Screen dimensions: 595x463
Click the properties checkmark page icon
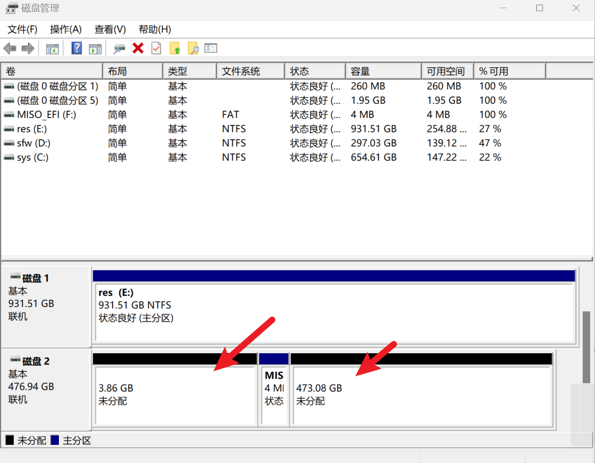pos(156,48)
